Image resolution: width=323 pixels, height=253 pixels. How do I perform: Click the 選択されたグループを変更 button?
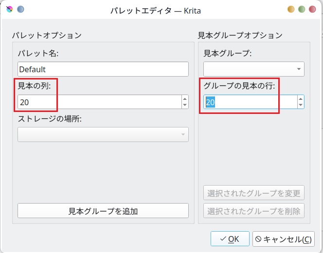click(253, 193)
